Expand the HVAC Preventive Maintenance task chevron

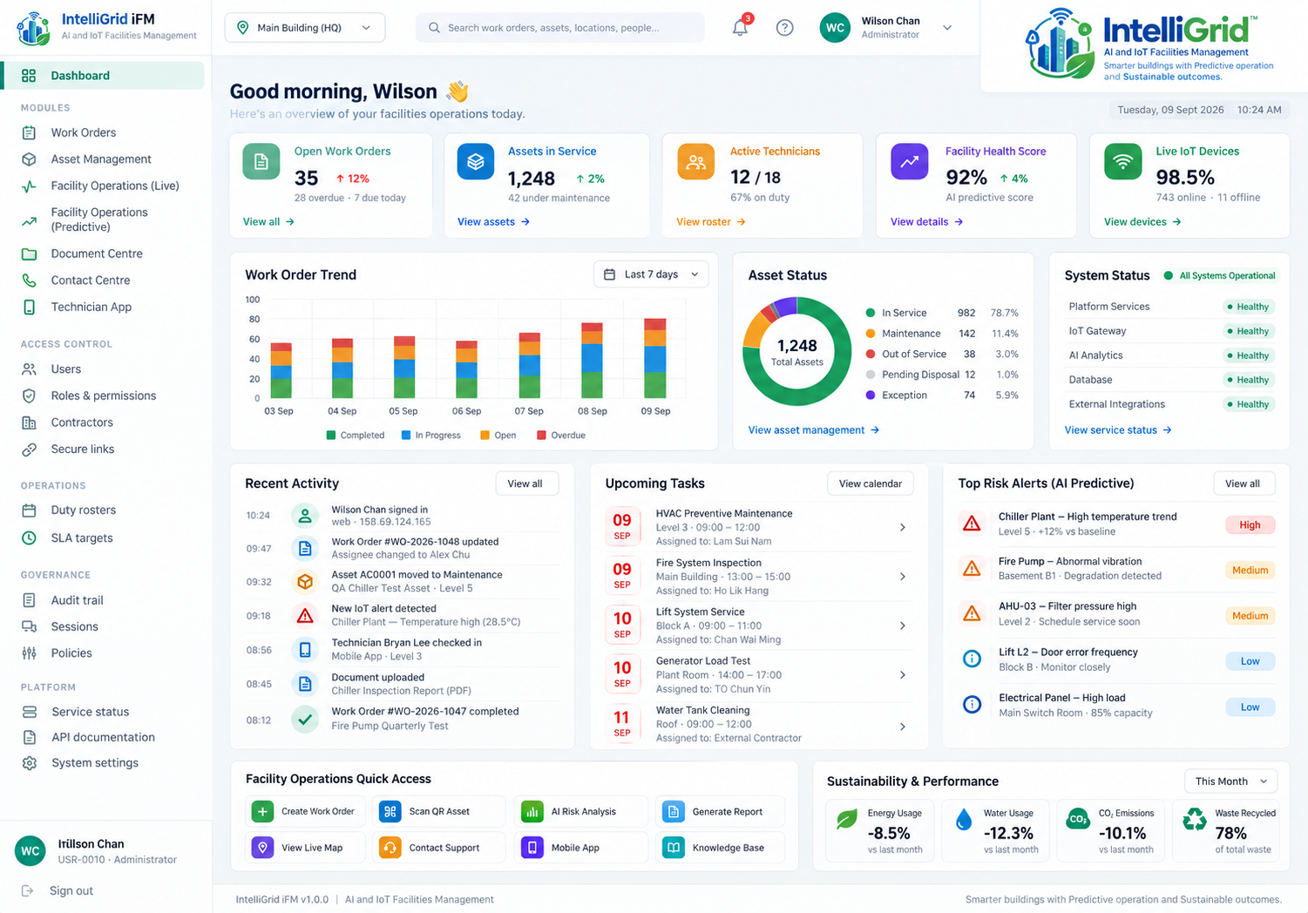coord(903,527)
